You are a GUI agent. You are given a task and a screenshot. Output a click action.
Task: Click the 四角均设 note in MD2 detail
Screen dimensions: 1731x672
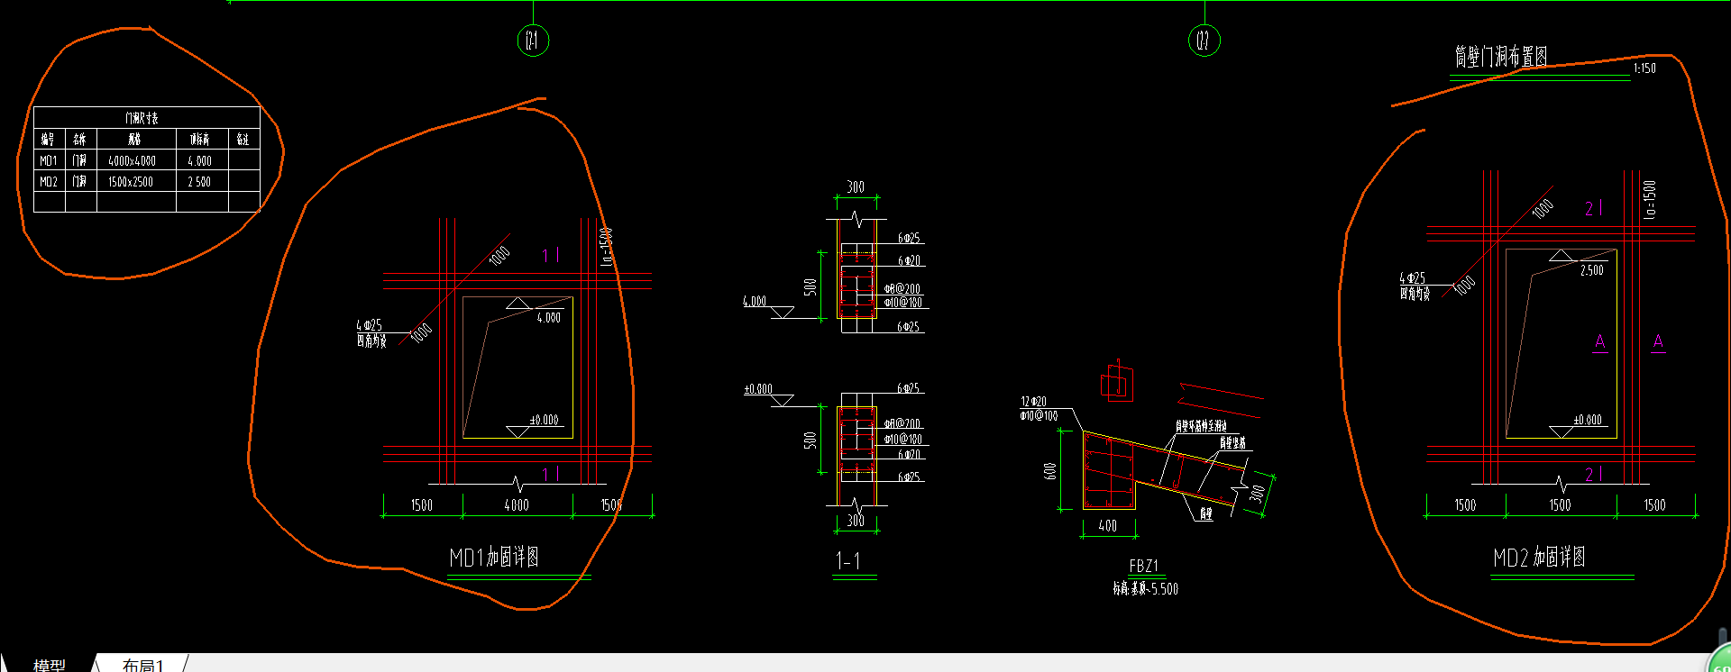(x=1415, y=294)
